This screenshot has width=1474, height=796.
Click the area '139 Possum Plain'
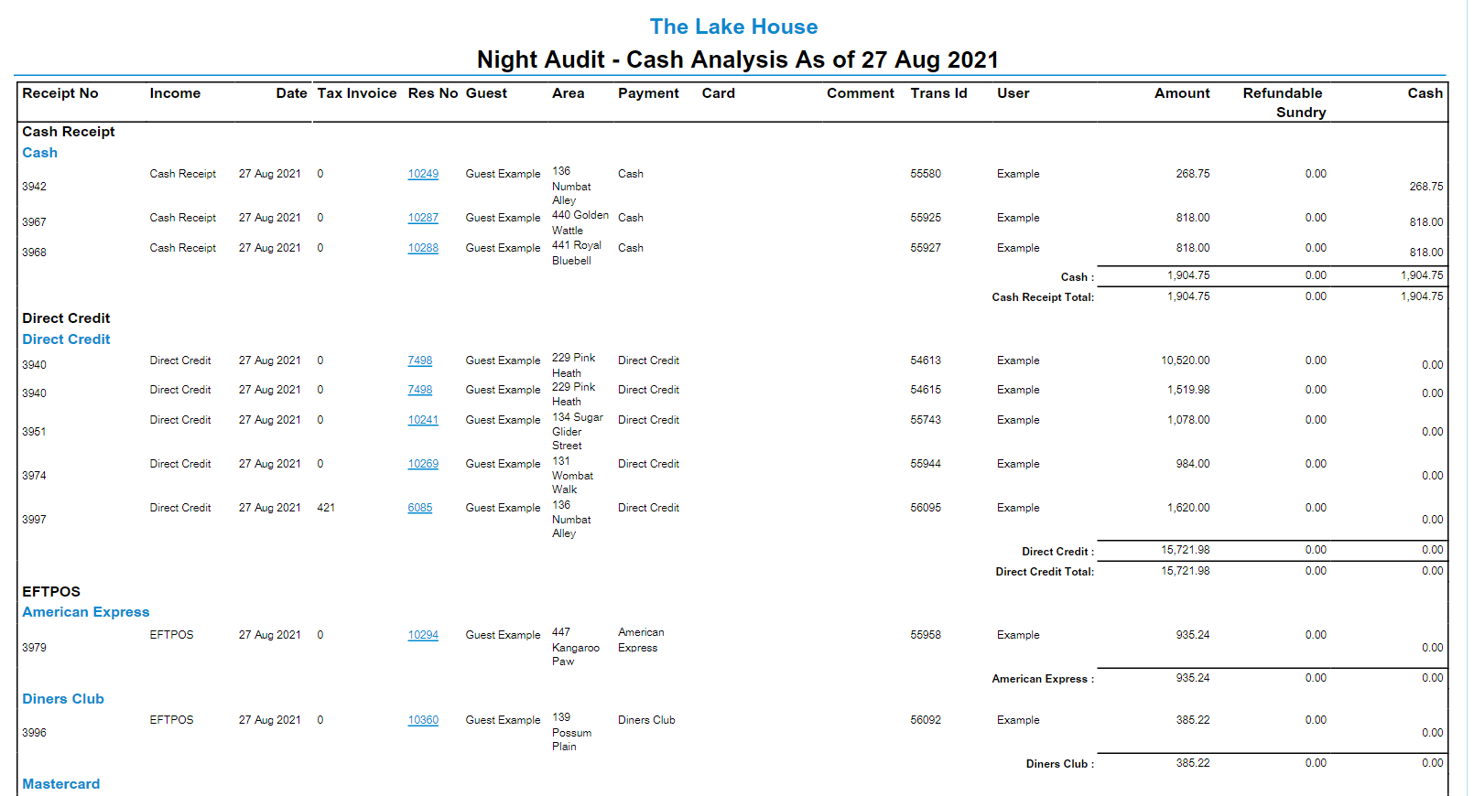coord(571,732)
